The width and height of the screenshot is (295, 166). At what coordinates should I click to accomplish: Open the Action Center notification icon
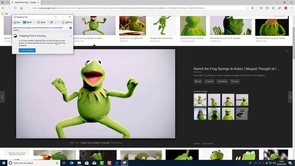(290, 163)
